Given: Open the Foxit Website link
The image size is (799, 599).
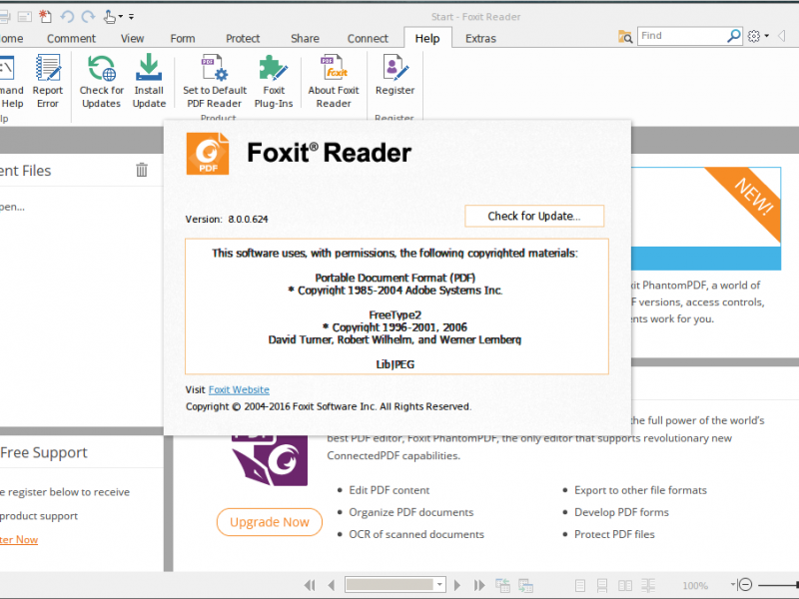Looking at the screenshot, I should point(239,389).
